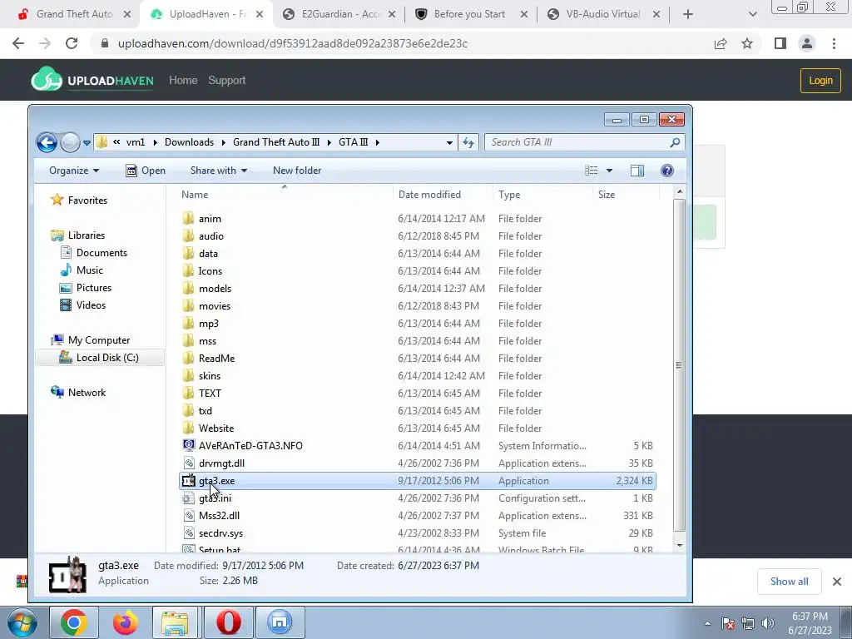Sort files by Date modified column
This screenshot has height=639, width=852.
[x=443, y=195]
